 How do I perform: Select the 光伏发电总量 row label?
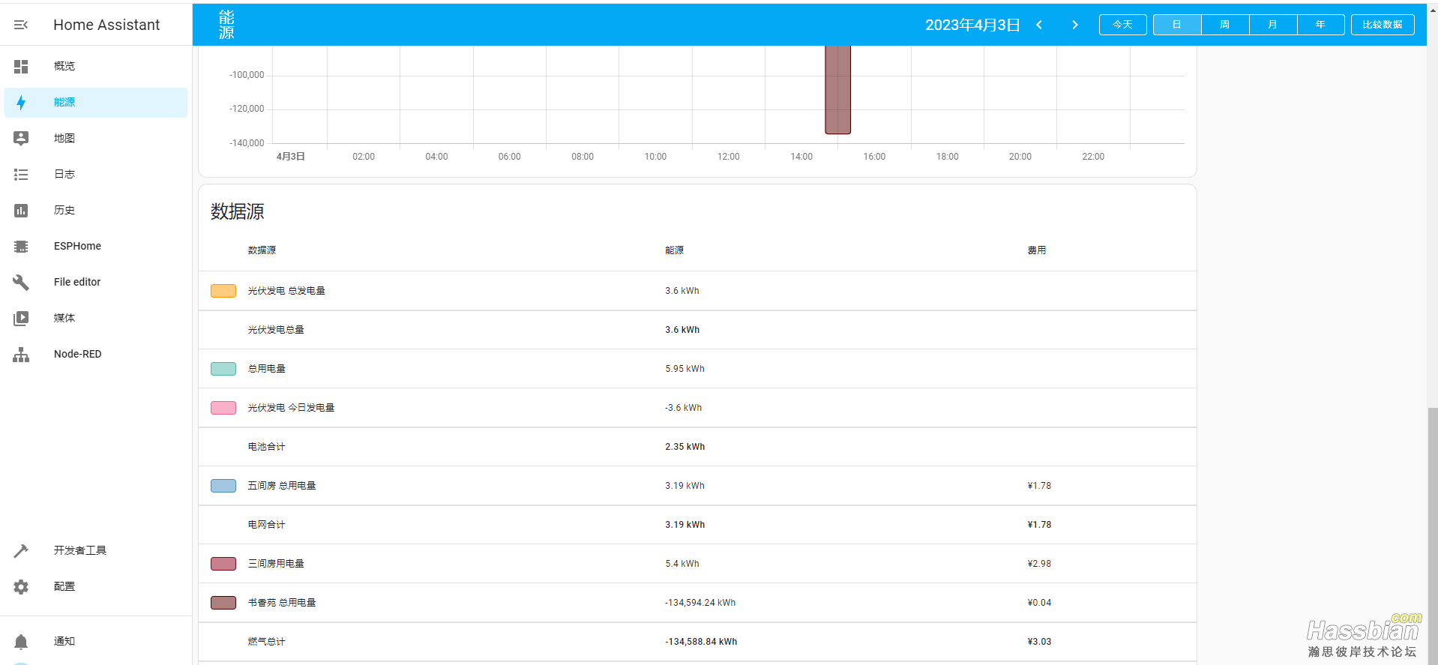click(x=276, y=330)
